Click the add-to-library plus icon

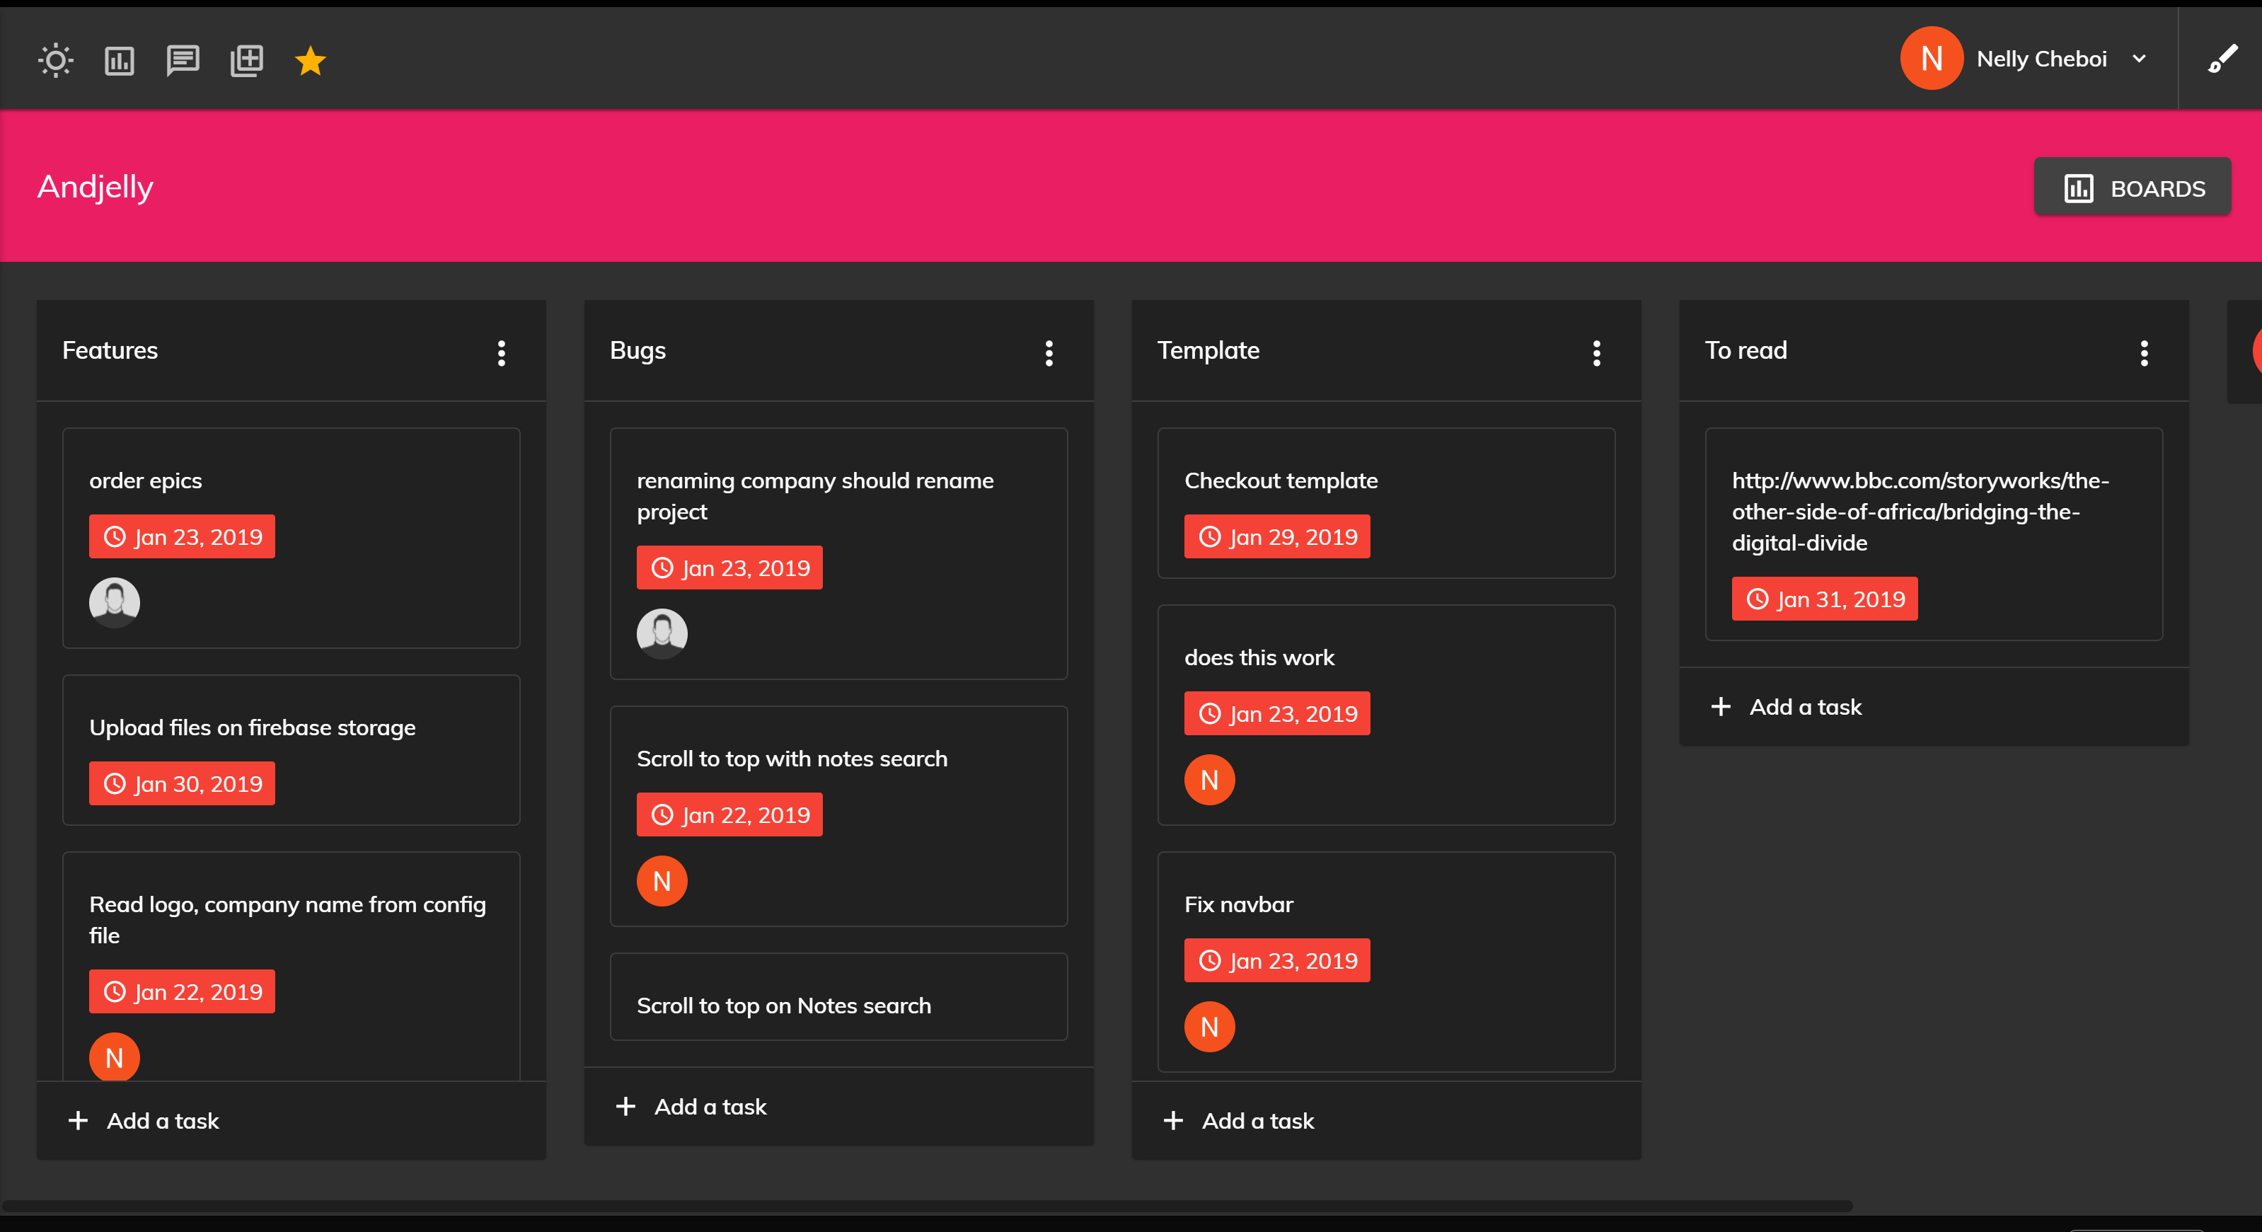pyautogui.click(x=247, y=61)
